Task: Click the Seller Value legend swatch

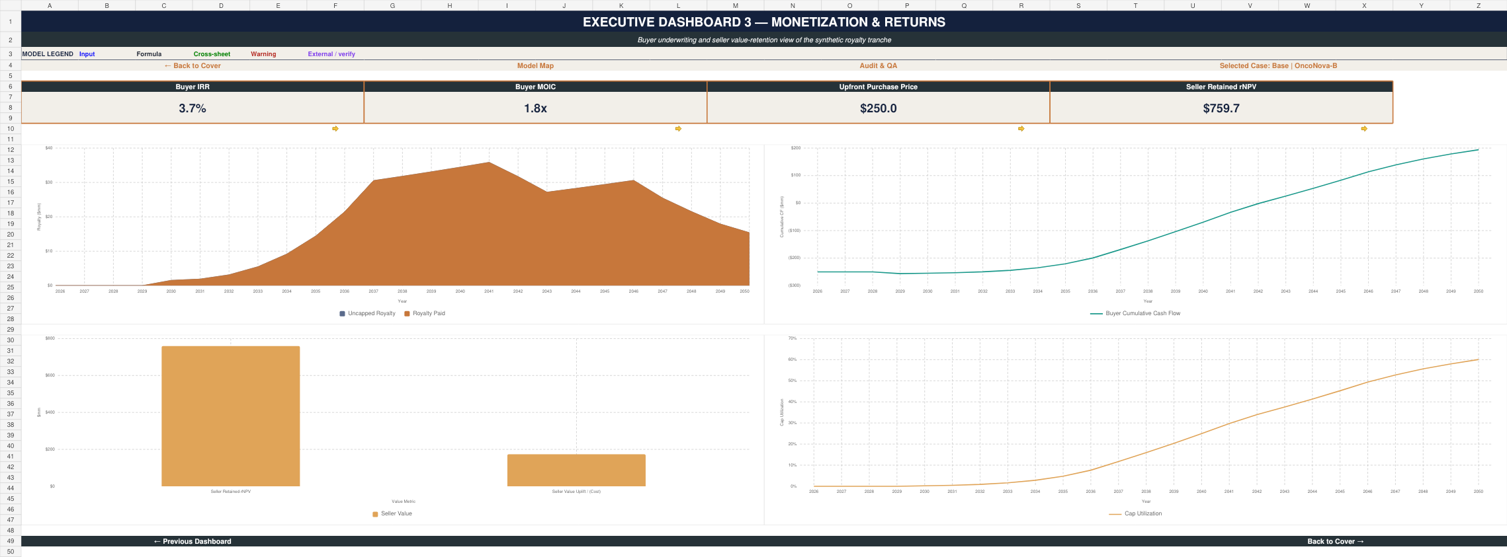Action: click(x=375, y=514)
